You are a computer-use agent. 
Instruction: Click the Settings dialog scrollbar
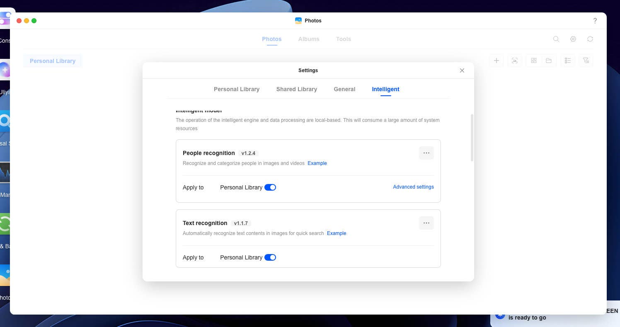[x=472, y=138]
